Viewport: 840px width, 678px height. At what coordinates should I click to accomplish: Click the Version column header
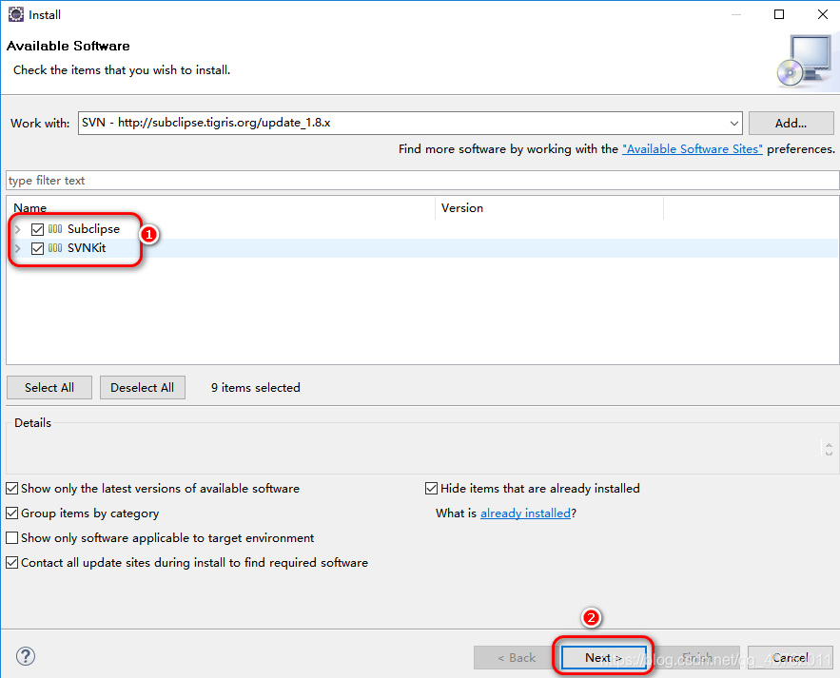coord(550,208)
